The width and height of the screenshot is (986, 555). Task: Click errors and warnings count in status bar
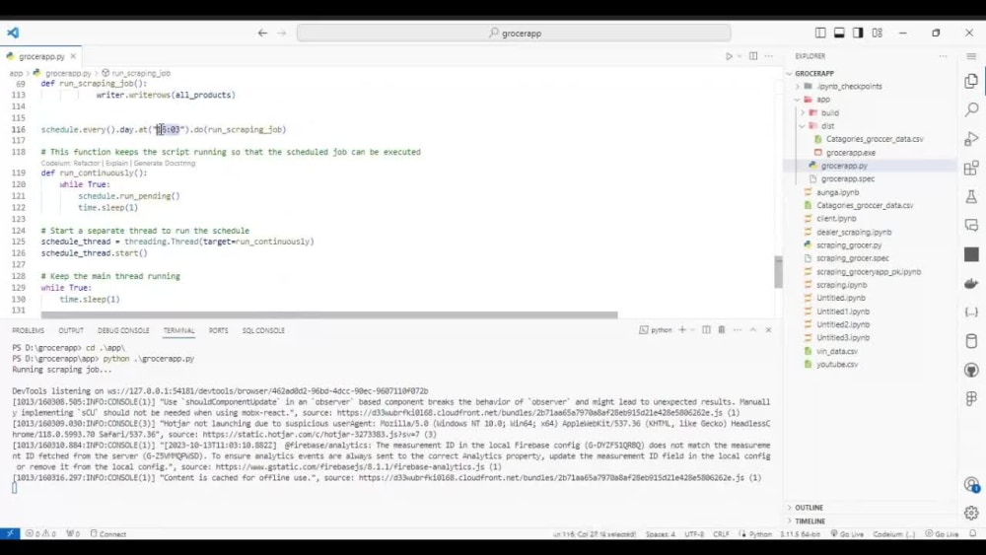point(40,533)
